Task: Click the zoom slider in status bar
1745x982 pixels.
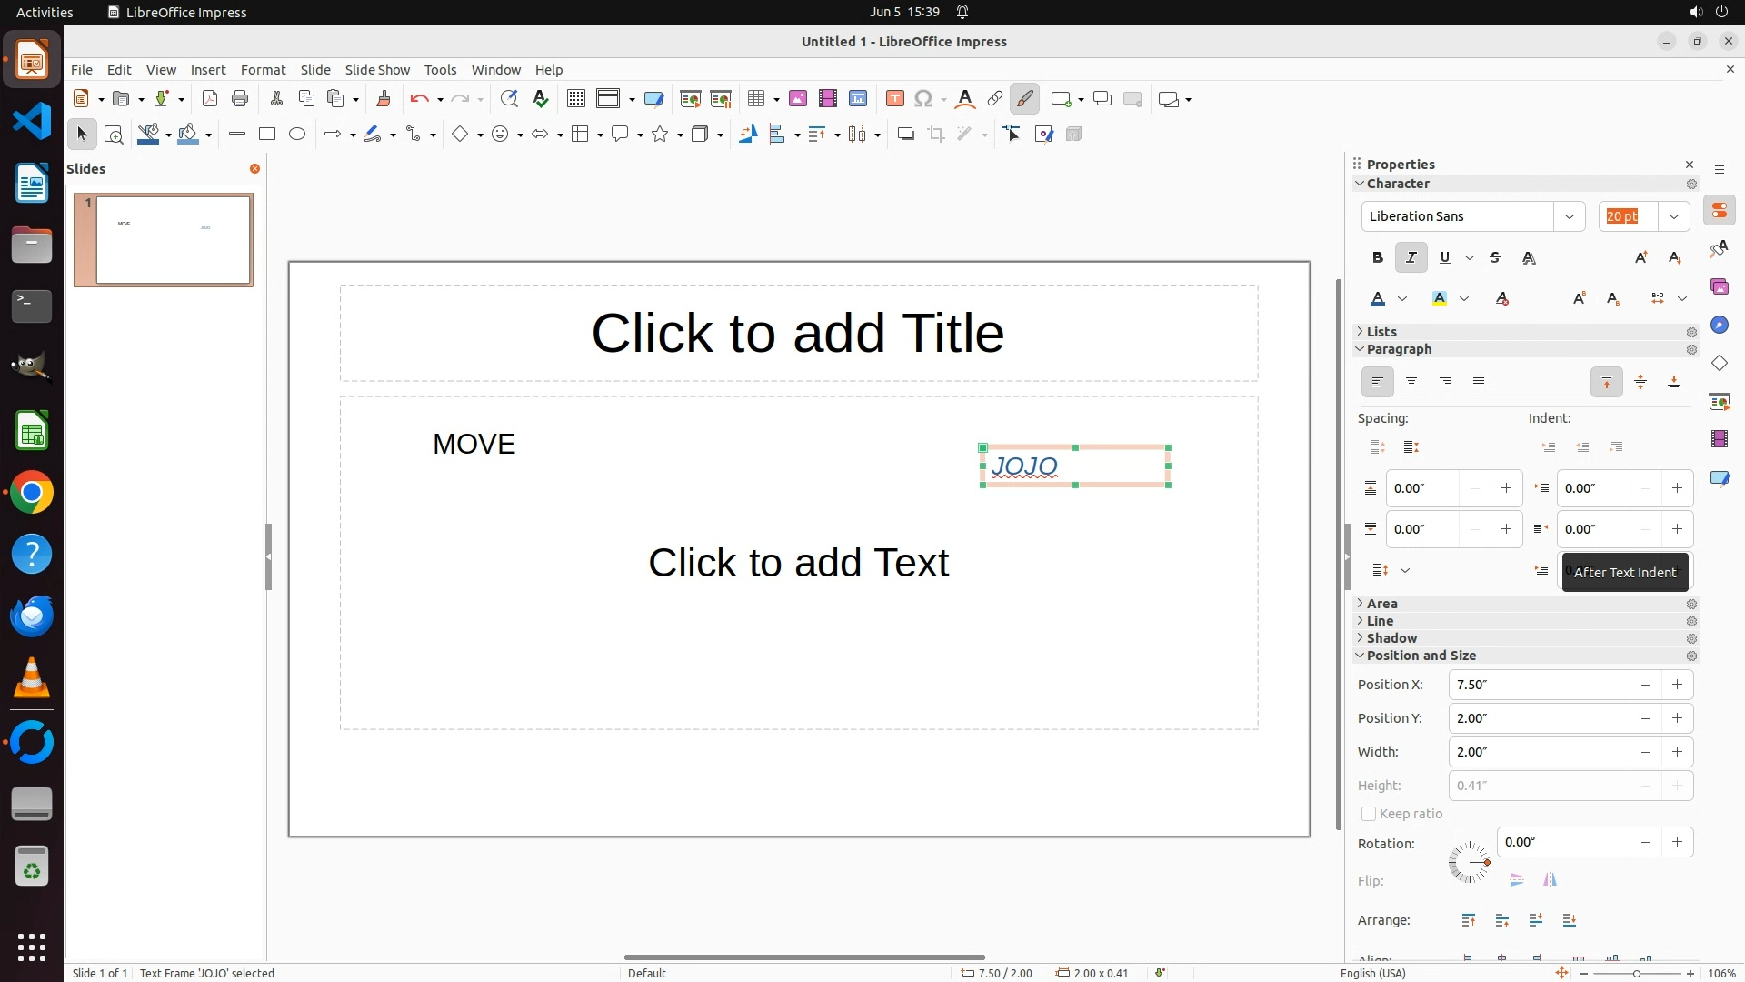Action: pyautogui.click(x=1637, y=973)
